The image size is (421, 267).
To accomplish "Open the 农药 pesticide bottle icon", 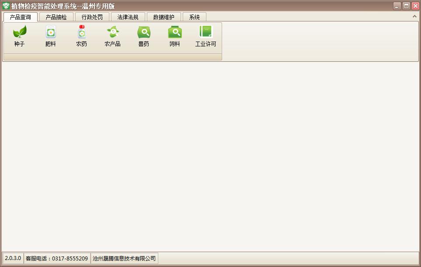I will pos(82,36).
